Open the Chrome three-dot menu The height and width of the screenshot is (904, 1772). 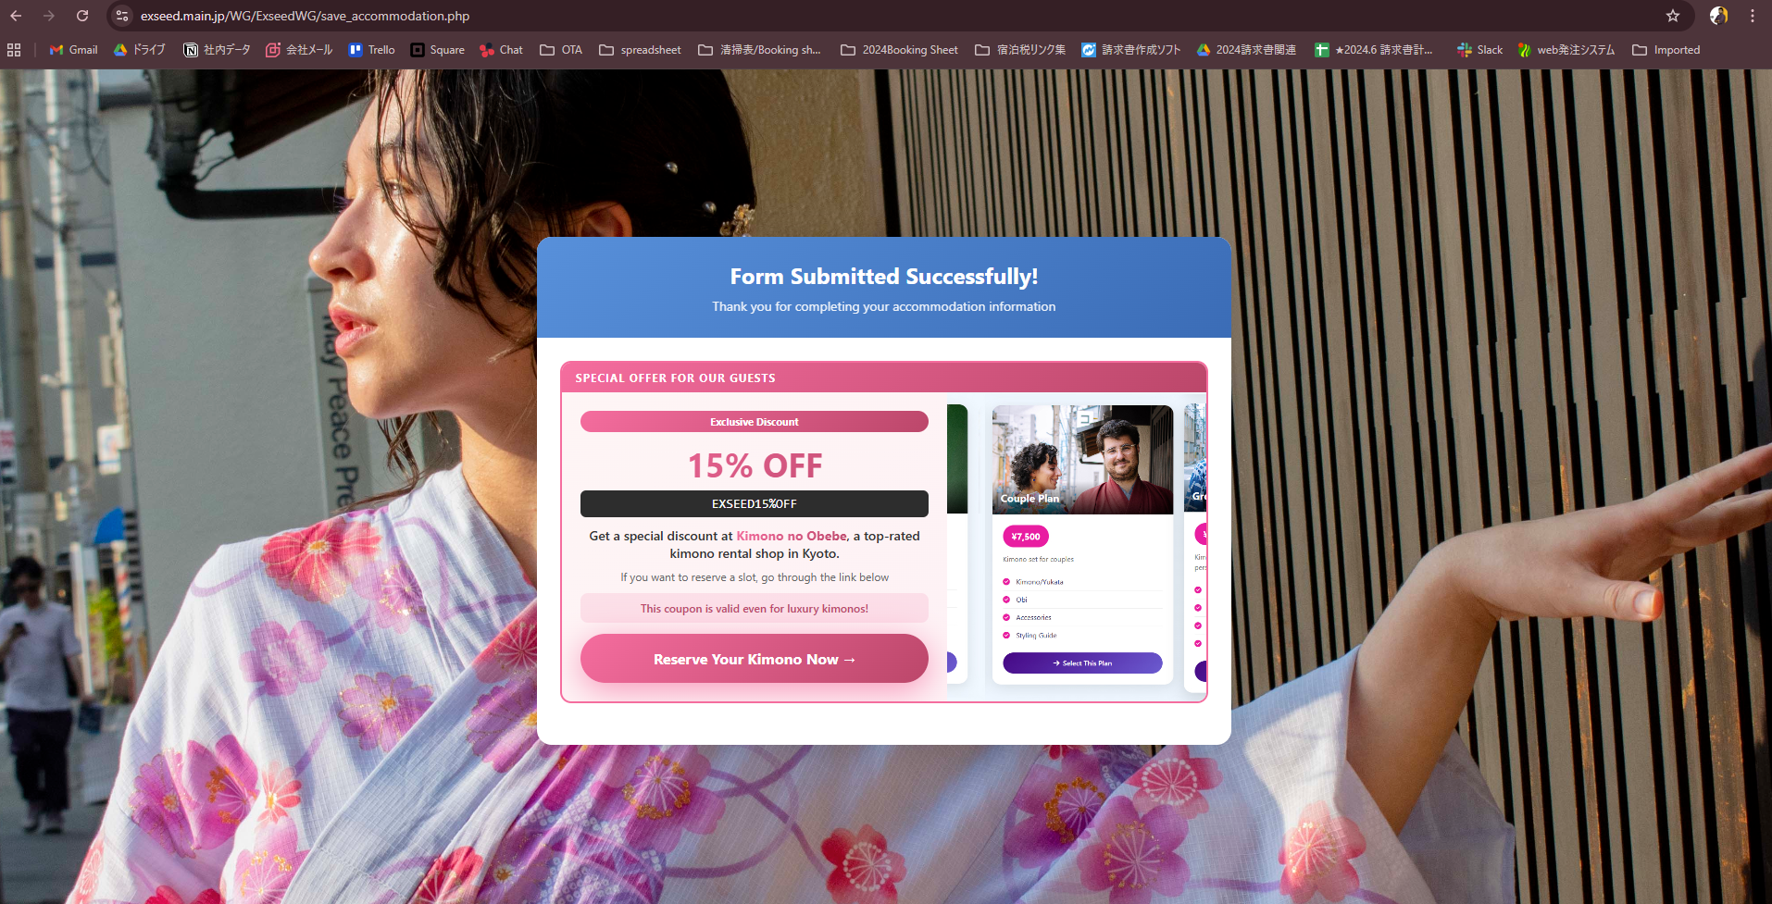[1753, 16]
